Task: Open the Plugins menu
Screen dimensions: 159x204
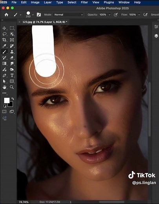Action: (109, 2)
